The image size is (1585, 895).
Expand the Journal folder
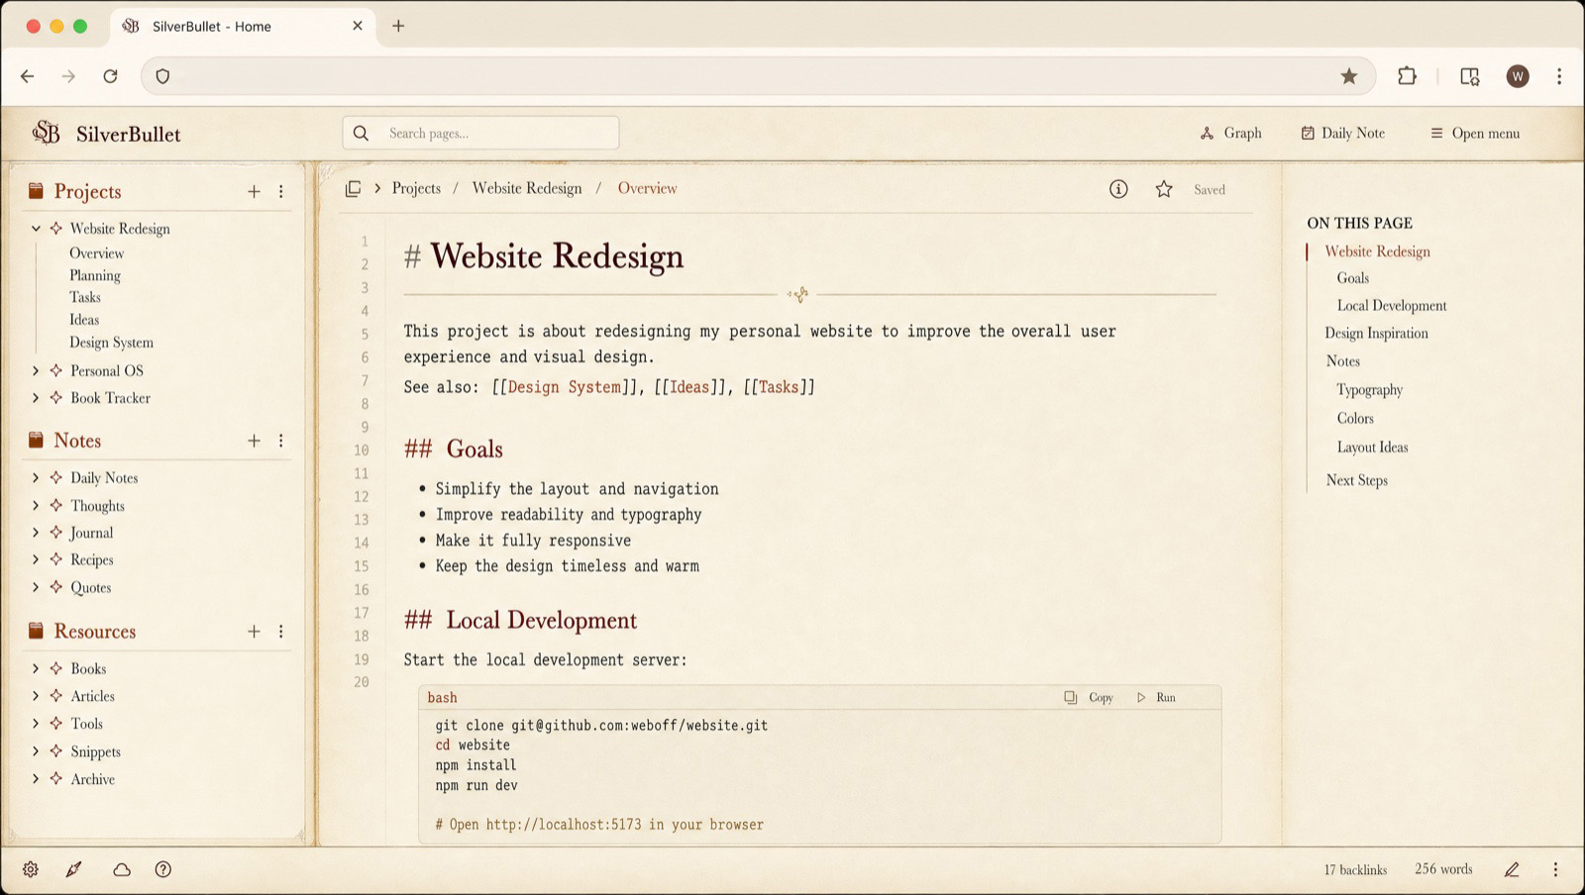[x=36, y=533]
